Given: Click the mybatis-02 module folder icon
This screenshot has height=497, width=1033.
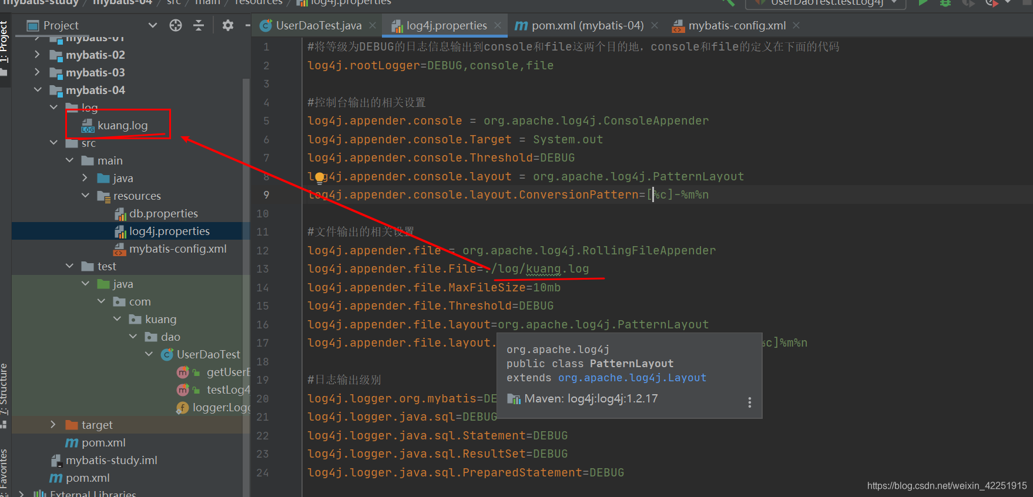Looking at the screenshot, I should click(x=56, y=55).
